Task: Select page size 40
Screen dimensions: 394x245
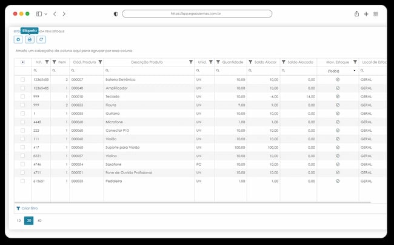Action: coord(39,221)
